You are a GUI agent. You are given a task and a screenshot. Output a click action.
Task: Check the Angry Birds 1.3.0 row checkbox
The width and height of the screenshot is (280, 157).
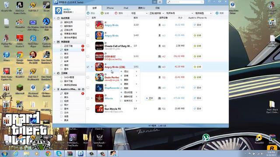coord(88,25)
